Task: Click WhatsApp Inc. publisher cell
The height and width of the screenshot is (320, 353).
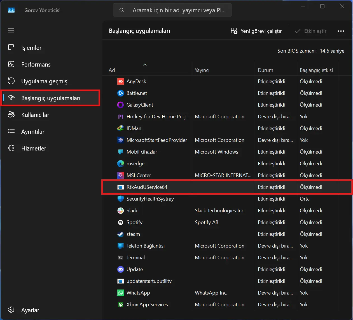Action: coord(211,293)
